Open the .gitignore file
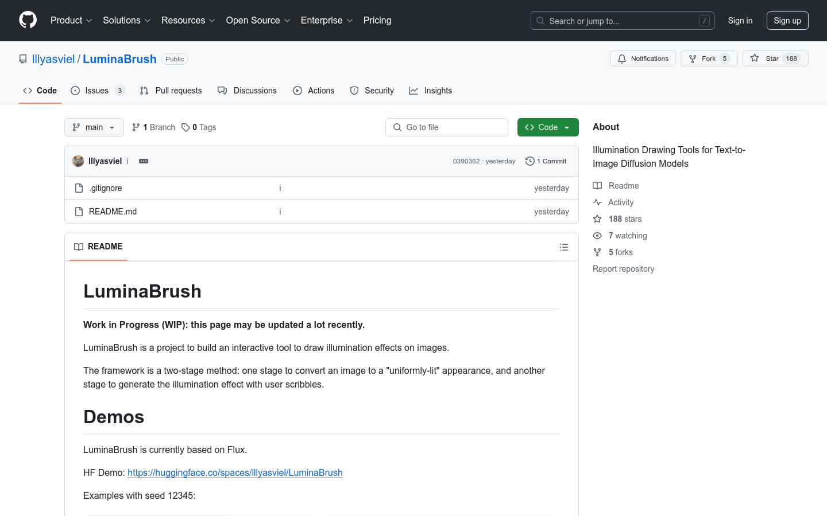This screenshot has height=516, width=827. [106, 188]
